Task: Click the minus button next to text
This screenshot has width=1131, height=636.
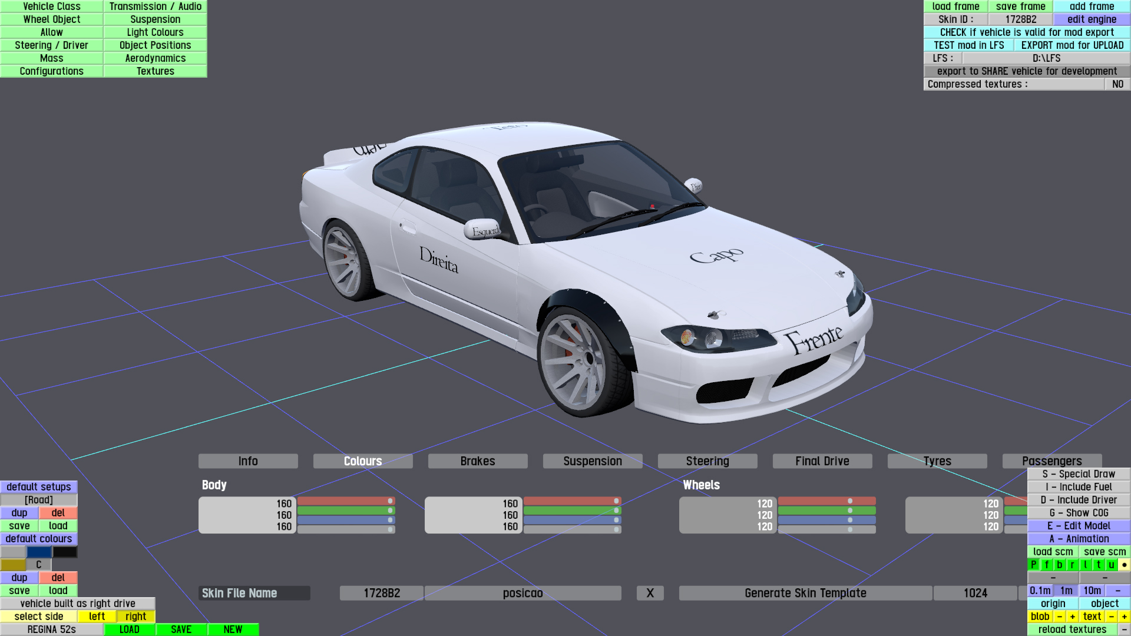Action: (1112, 617)
